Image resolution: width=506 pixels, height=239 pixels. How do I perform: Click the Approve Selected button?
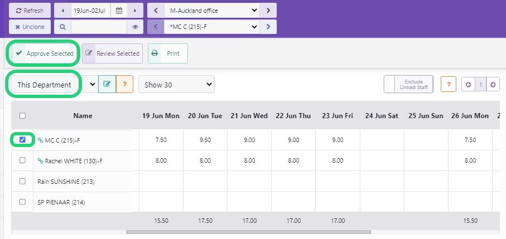44,53
